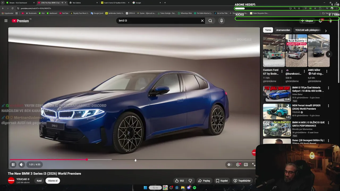
Task: Switch to Audi S Serisi S3 tab
Action: click(115, 3)
